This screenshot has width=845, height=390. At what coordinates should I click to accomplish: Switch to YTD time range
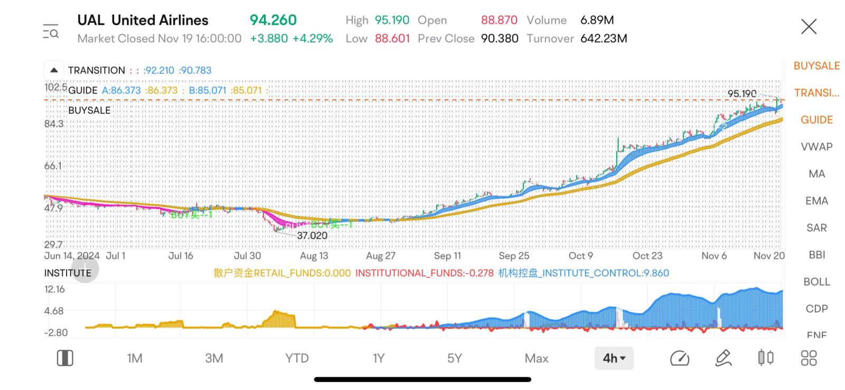pos(297,358)
